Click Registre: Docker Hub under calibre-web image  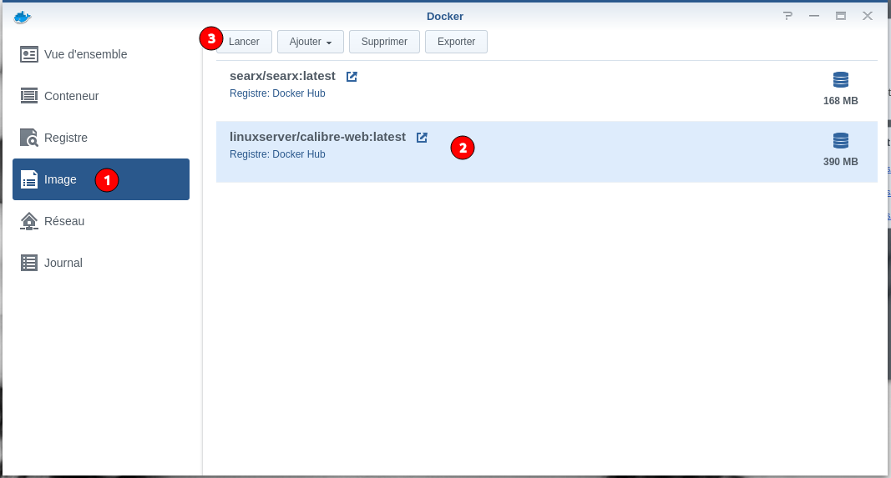click(277, 154)
